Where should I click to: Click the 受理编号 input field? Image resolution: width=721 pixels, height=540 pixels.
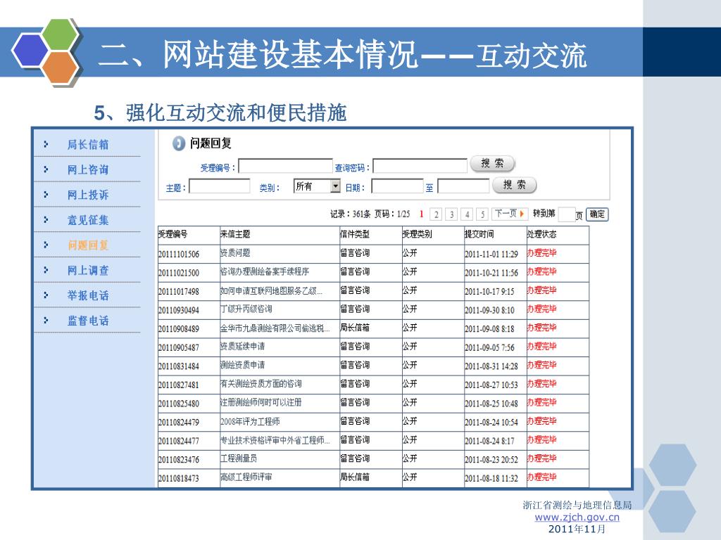tap(285, 167)
